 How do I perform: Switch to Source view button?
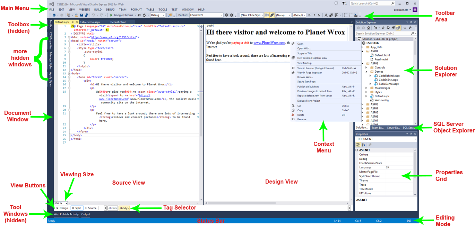tap(91, 208)
